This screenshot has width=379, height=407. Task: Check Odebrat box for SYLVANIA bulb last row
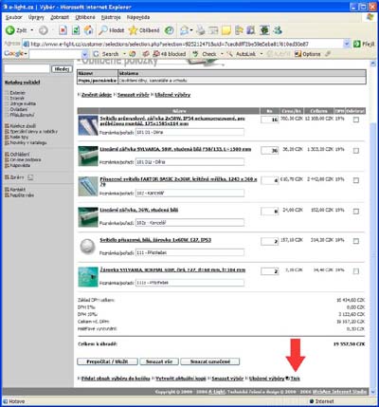pyautogui.click(x=356, y=271)
